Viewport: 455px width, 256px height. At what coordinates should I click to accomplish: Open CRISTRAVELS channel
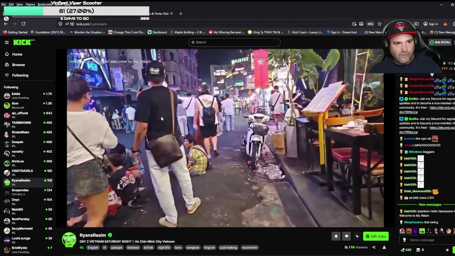[x=28, y=172]
